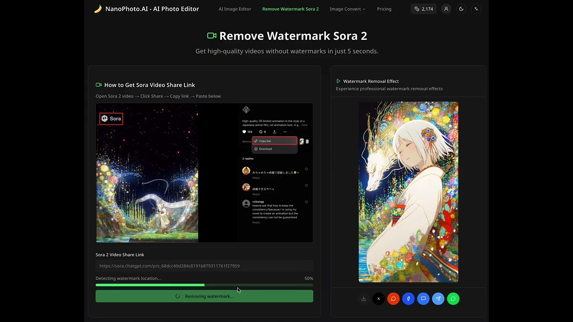
Task: Click the "How to Get Sora Video Share Link" title
Action: click(150, 85)
